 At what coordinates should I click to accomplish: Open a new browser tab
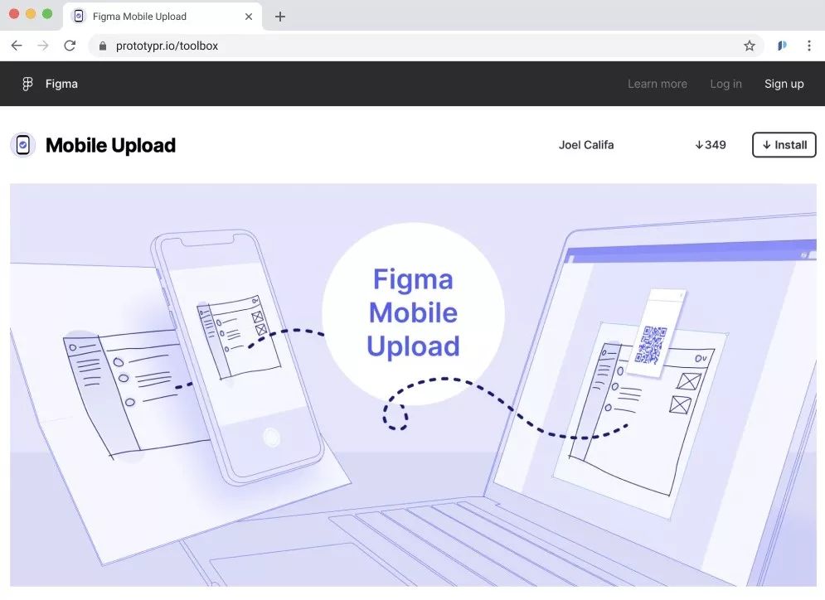point(280,17)
